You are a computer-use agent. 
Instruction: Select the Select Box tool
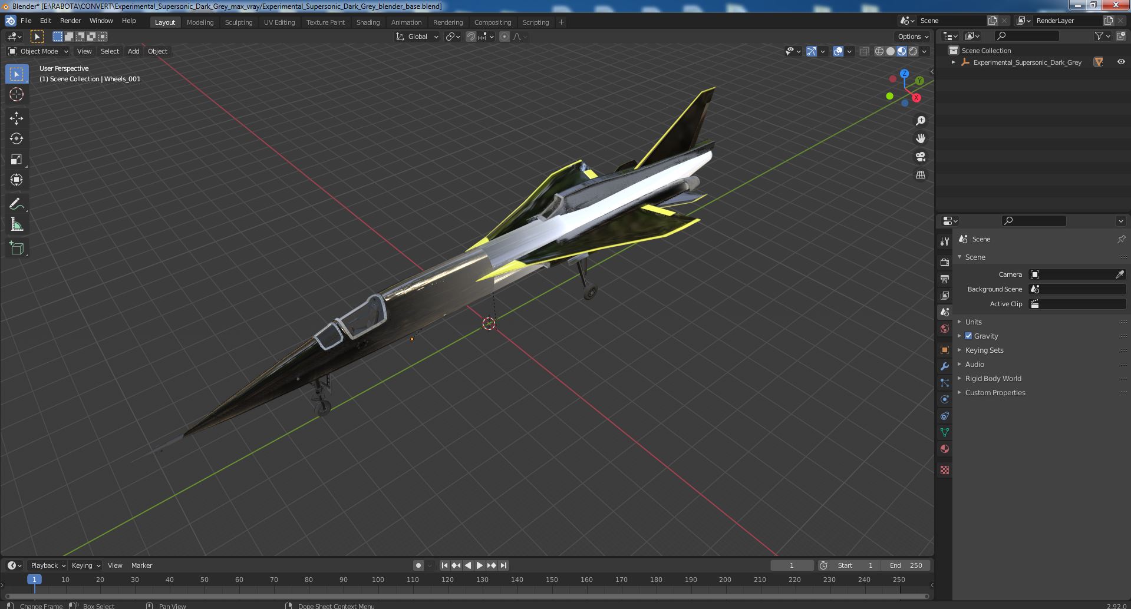[17, 74]
